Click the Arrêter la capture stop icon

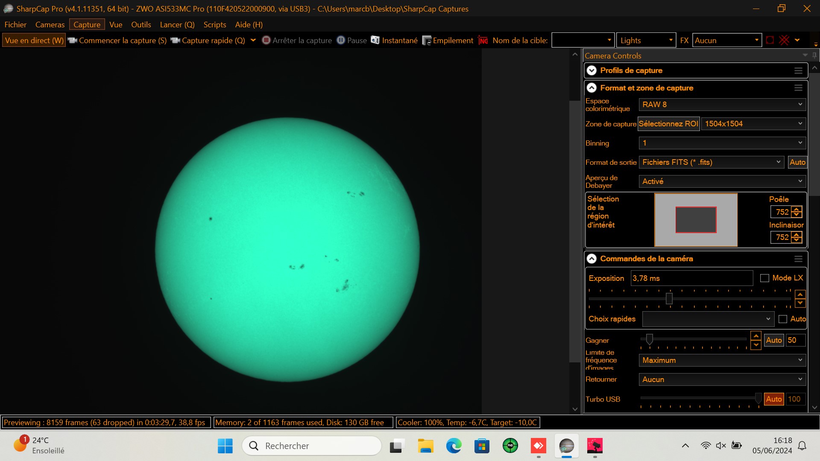click(x=266, y=40)
